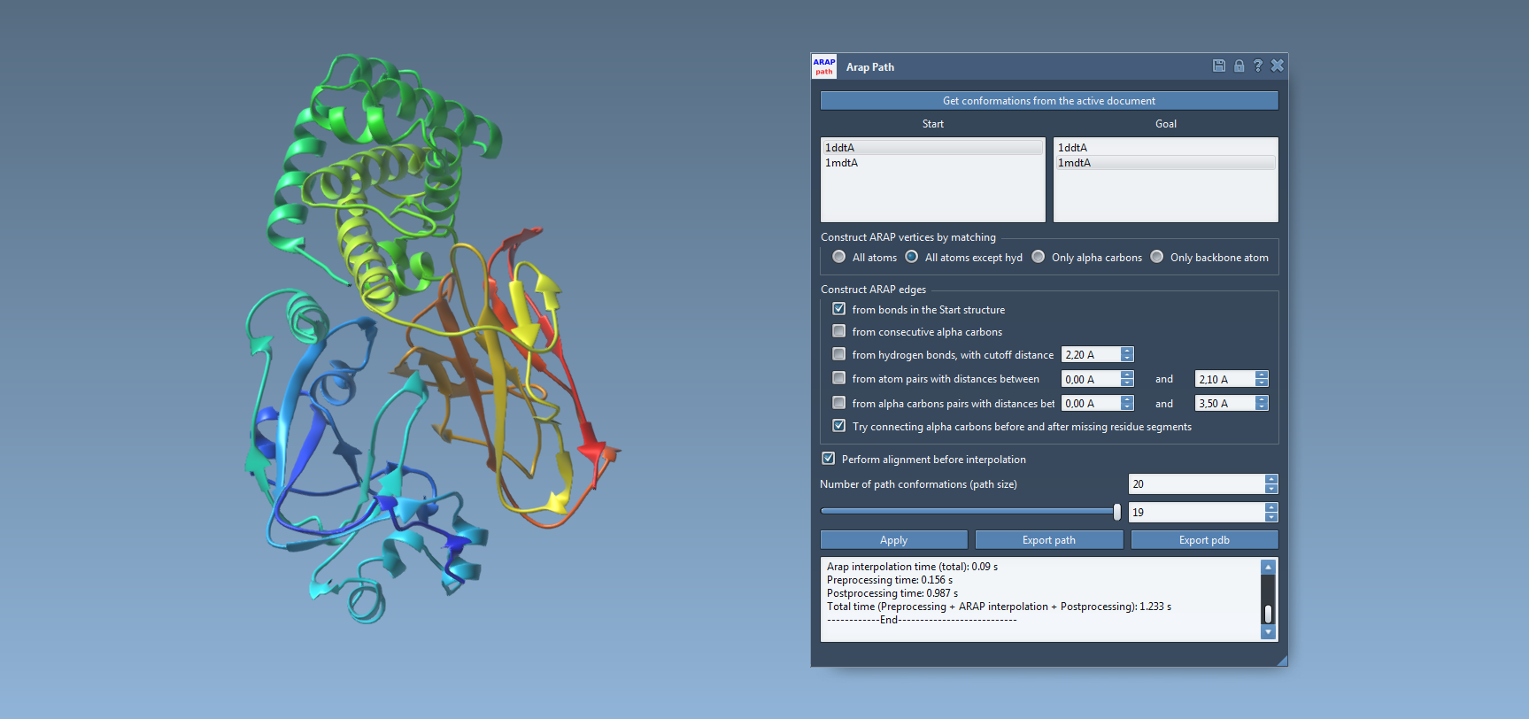The height and width of the screenshot is (719, 1529).
Task: Toggle 'from hydrogen bonds' cutoff checkbox
Action: (x=839, y=354)
